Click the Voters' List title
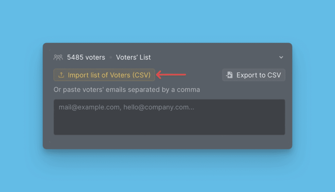 click(133, 57)
